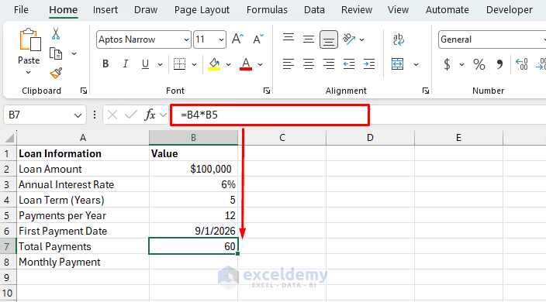Decrease the cell indent

[x=348, y=64]
